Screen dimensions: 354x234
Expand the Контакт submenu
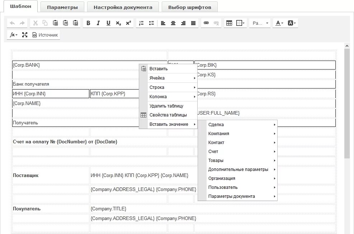tap(237, 143)
